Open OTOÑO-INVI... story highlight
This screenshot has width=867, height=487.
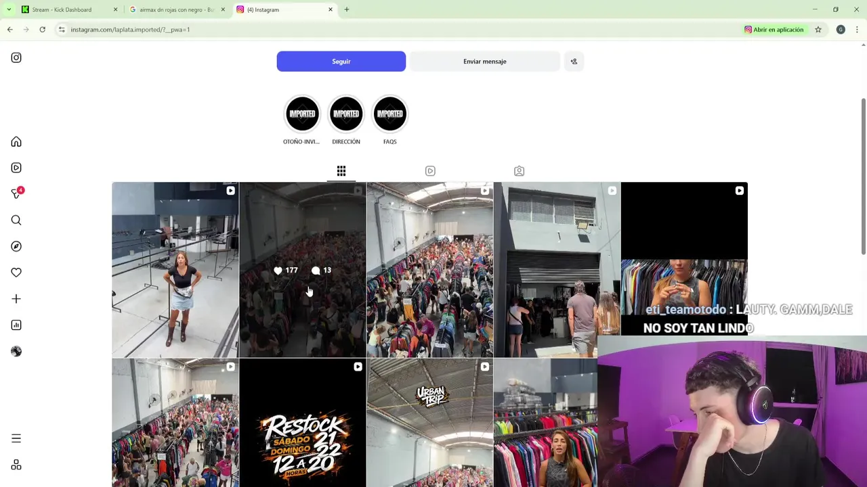click(x=301, y=120)
